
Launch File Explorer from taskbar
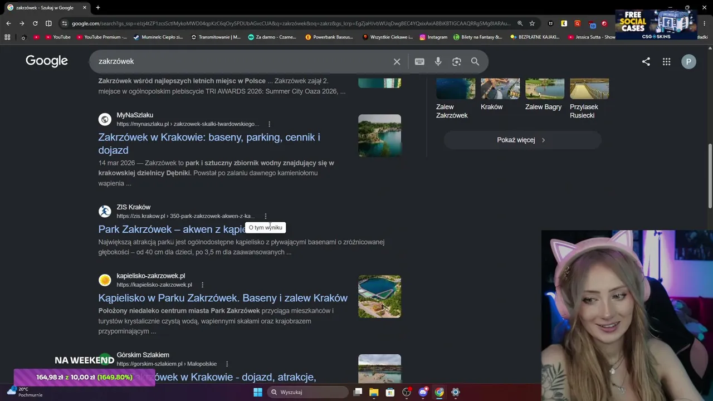[374, 392]
